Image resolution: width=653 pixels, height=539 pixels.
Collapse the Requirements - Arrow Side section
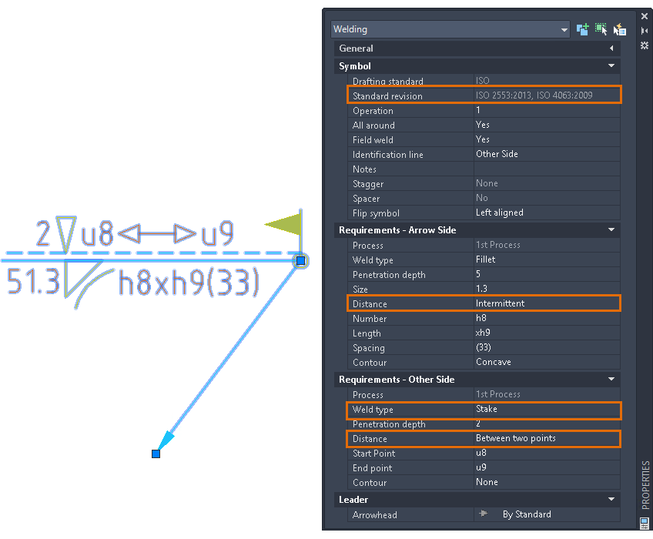pos(611,229)
